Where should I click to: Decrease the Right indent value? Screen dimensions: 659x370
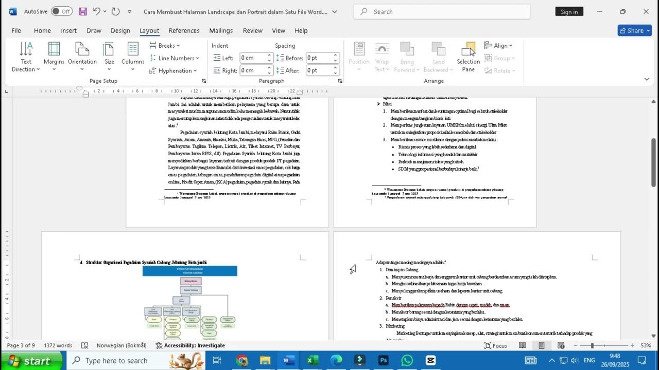point(269,72)
